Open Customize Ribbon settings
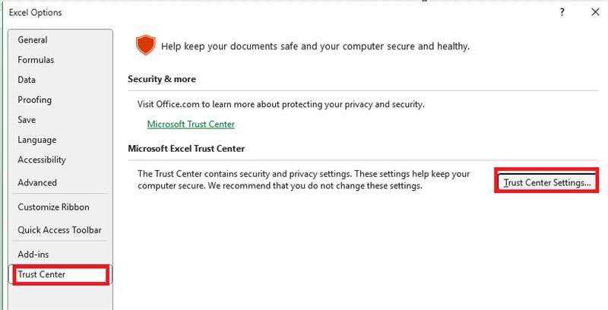608x310 pixels. click(53, 207)
